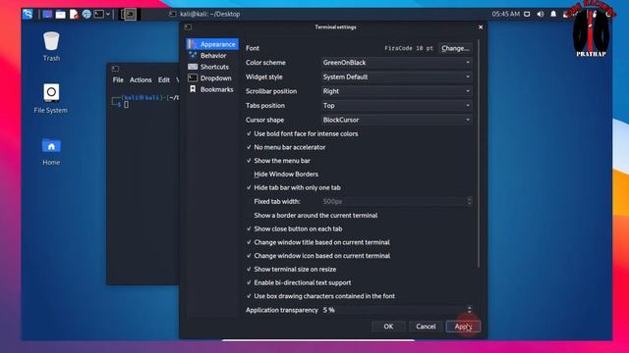Open the Home folder desktop icon
The height and width of the screenshot is (353, 629).
click(51, 151)
